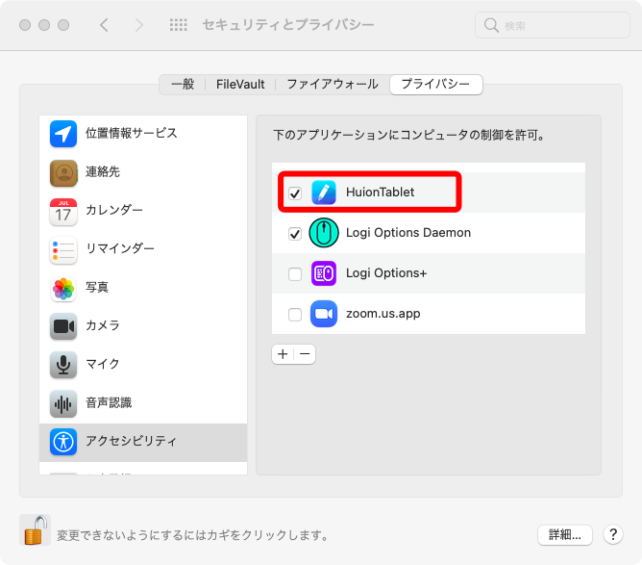Screen dimensions: 642x565
Task: Disable Logi Options Daemon checkbox
Action: click(295, 234)
